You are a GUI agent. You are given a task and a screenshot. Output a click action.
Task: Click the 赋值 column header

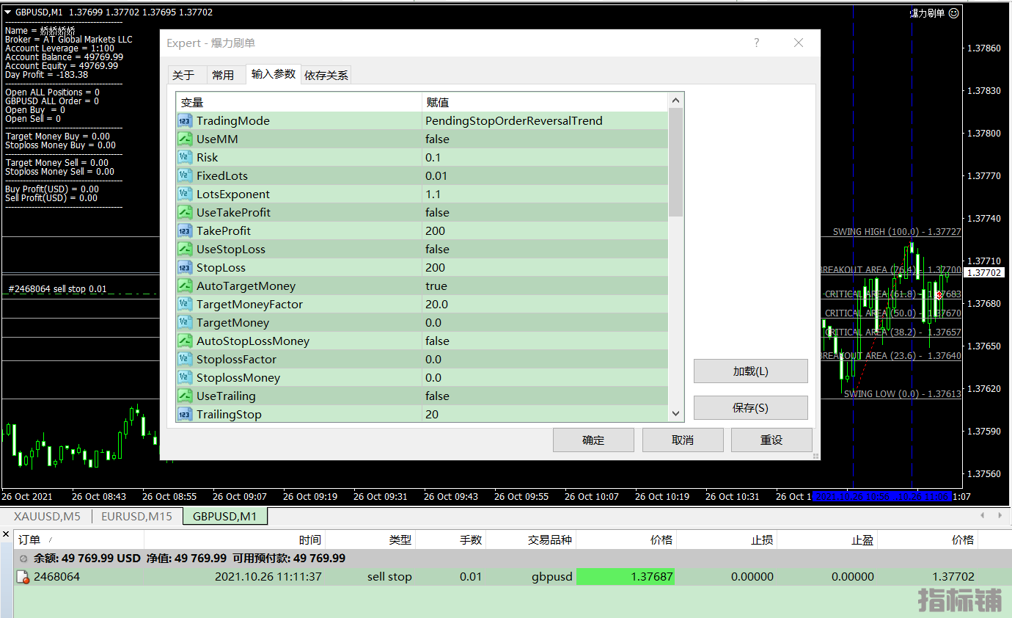(x=545, y=103)
